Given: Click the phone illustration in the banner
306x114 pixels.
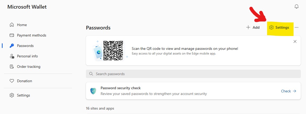Looking at the screenshot, I should [x=98, y=52].
